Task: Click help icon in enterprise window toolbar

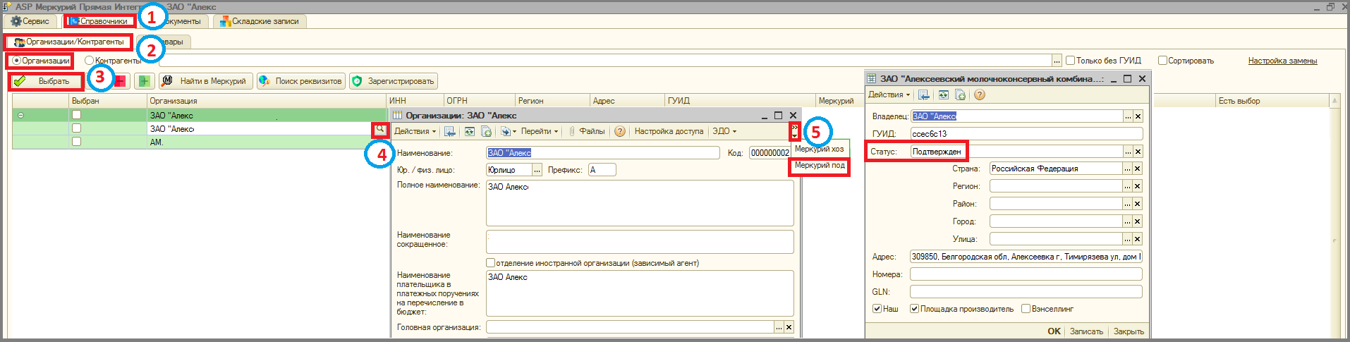Action: point(979,94)
